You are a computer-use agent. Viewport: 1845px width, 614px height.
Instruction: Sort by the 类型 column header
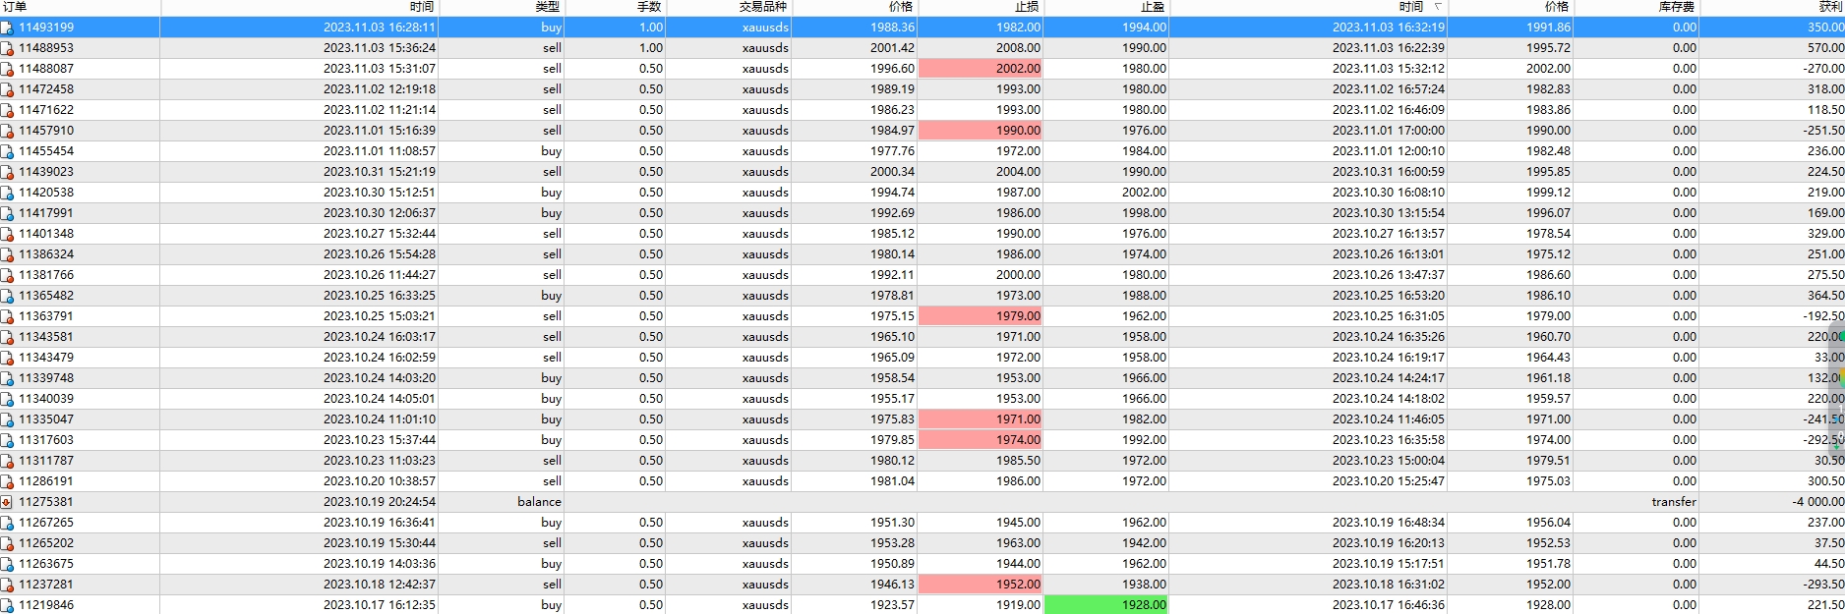pyautogui.click(x=502, y=7)
